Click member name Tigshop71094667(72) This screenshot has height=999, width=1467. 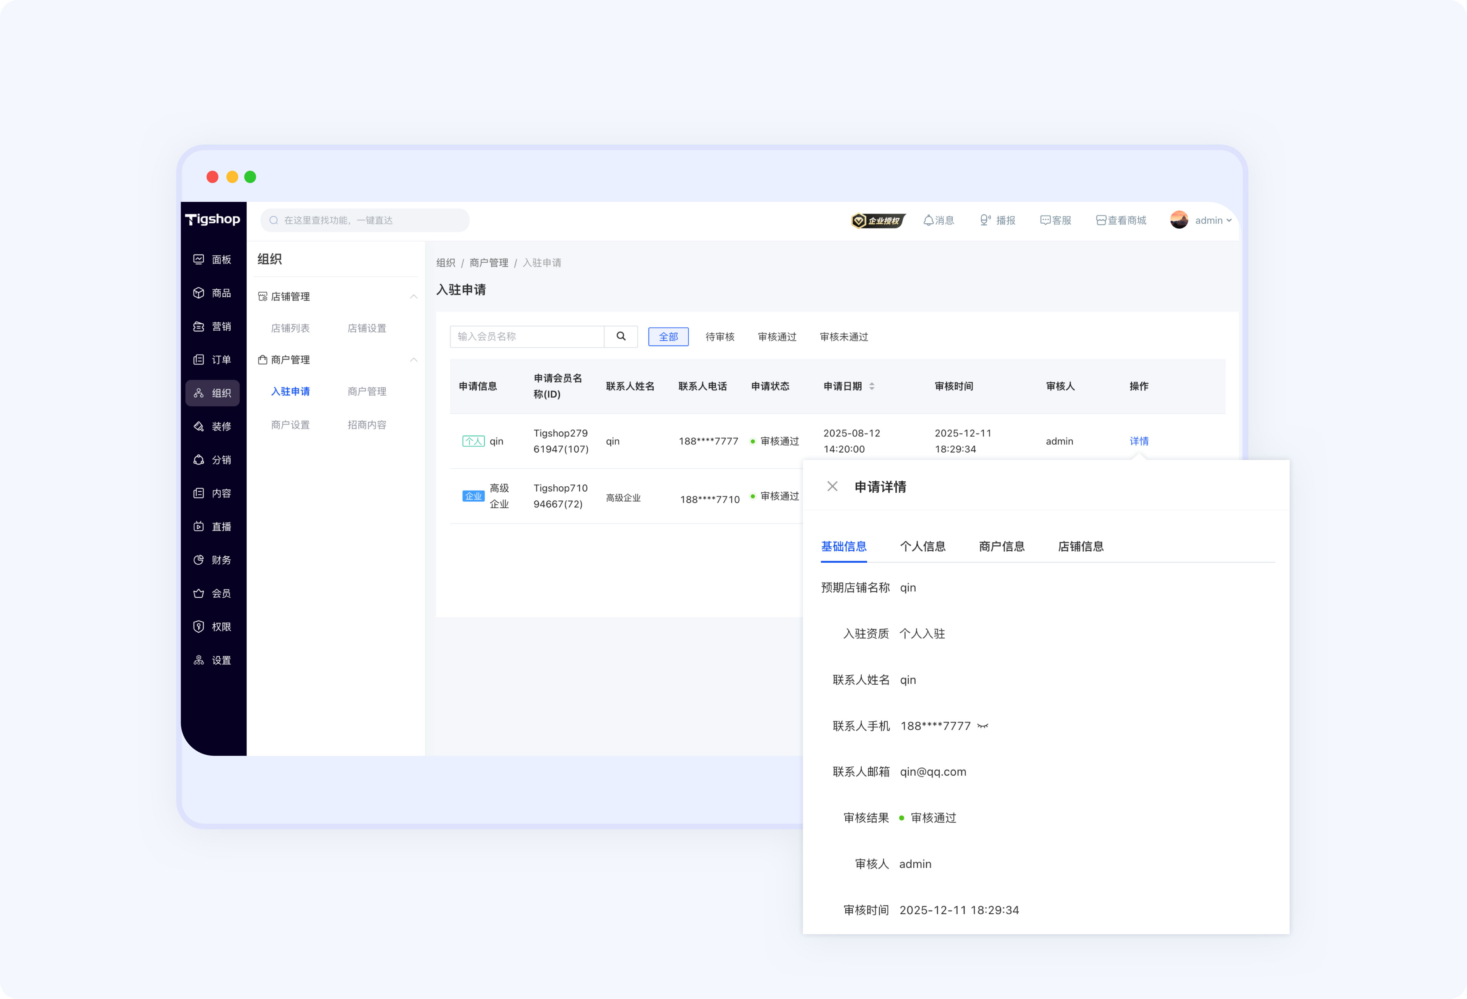(x=561, y=496)
